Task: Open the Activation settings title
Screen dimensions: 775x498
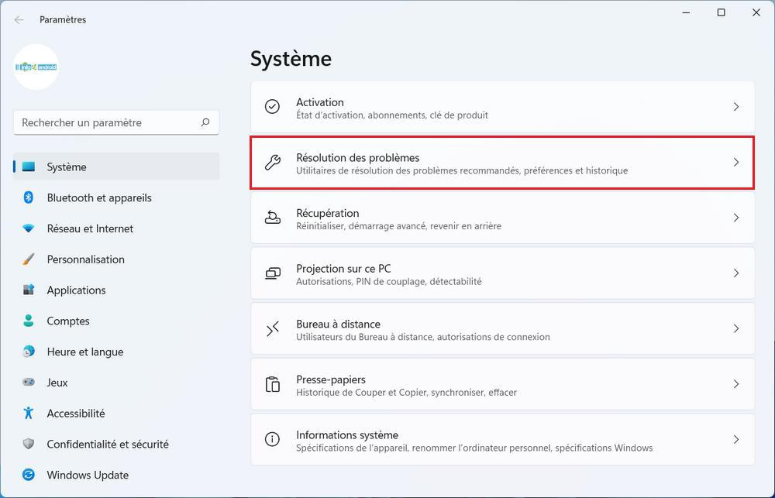Action: tap(320, 102)
